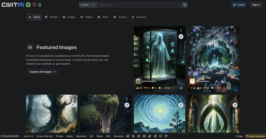Switch to the Bounties tab
The image size is (266, 139).
[139, 17]
